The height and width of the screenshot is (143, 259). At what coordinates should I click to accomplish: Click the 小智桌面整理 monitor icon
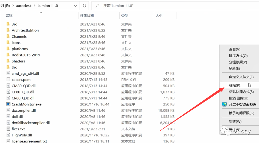point(224,104)
